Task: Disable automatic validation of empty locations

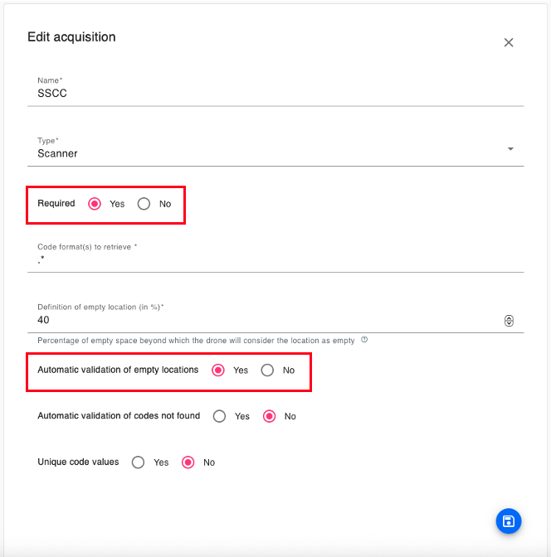Action: tap(267, 371)
